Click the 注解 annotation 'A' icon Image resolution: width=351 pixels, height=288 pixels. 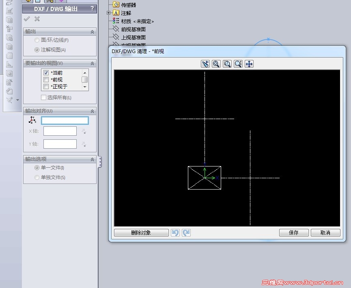tap(116, 13)
